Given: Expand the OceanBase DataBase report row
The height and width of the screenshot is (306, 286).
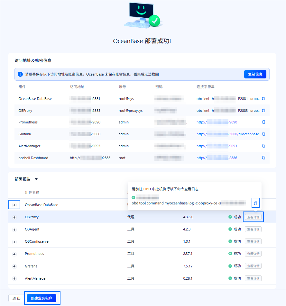Looking at the screenshot, I should tap(14, 205).
